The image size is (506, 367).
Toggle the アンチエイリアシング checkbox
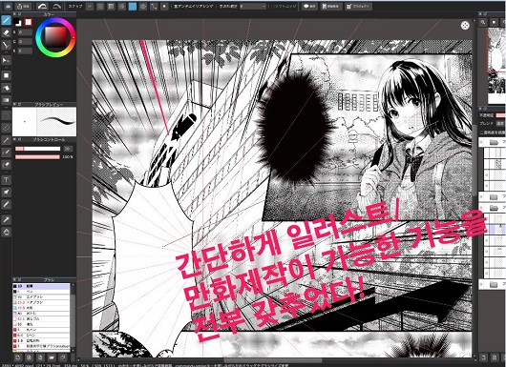click(x=194, y=6)
